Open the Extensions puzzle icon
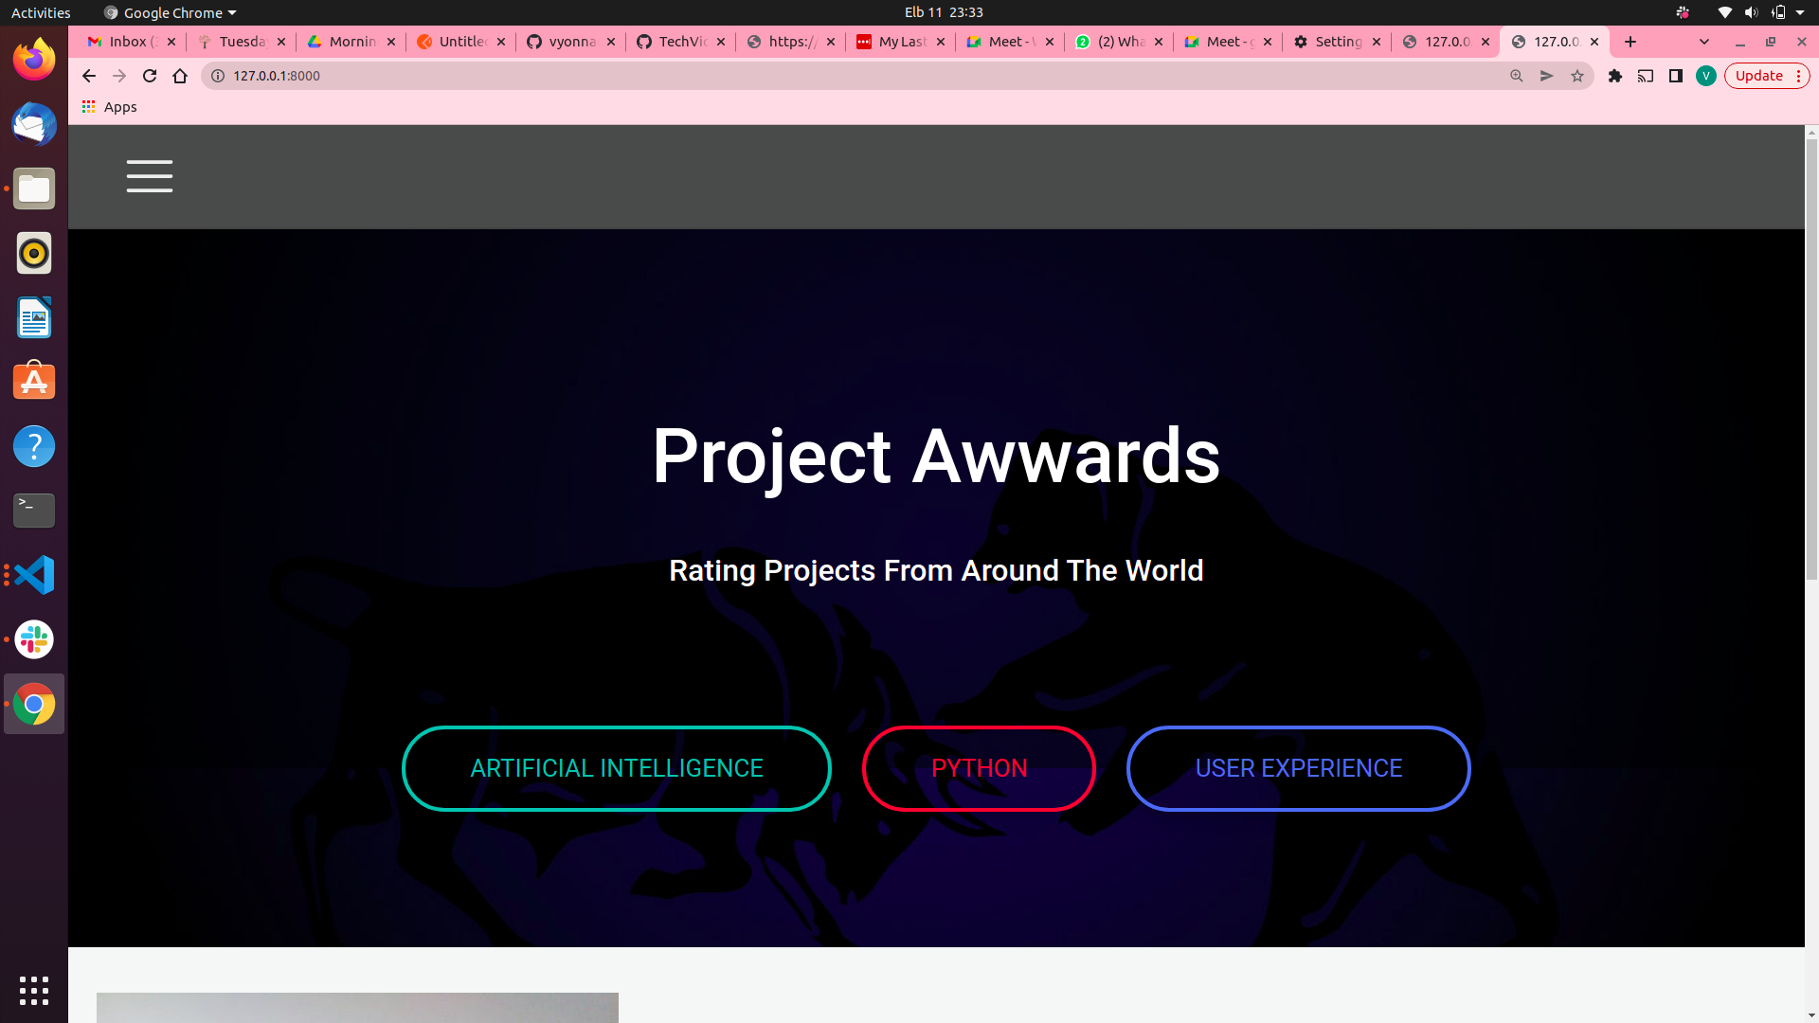The width and height of the screenshot is (1819, 1023). [1615, 76]
